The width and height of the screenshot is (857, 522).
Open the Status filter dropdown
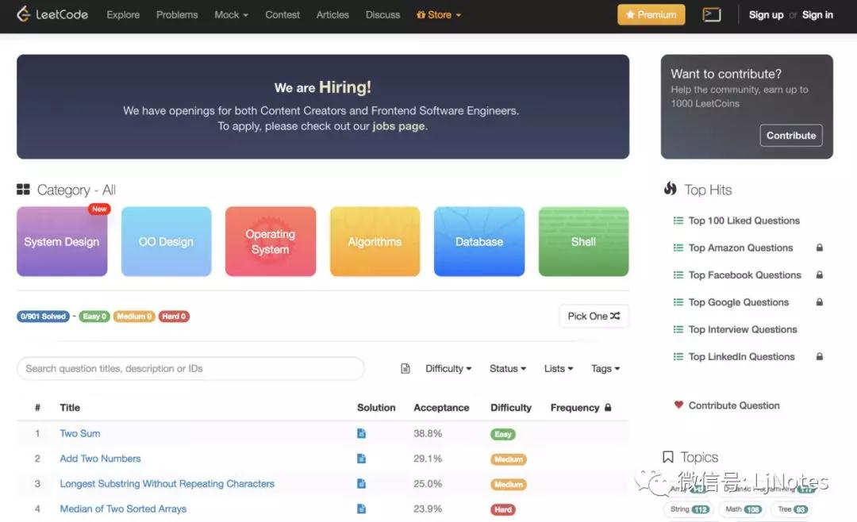(x=508, y=369)
